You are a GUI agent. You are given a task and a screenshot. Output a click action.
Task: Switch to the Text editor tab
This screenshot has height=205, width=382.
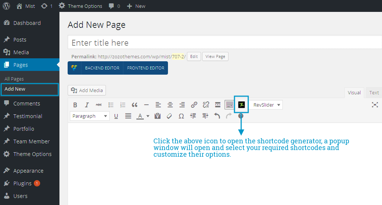[x=374, y=92]
